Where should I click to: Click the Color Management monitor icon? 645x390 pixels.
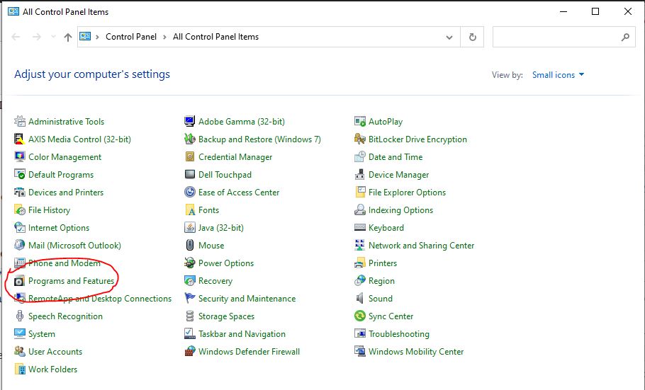[19, 156]
